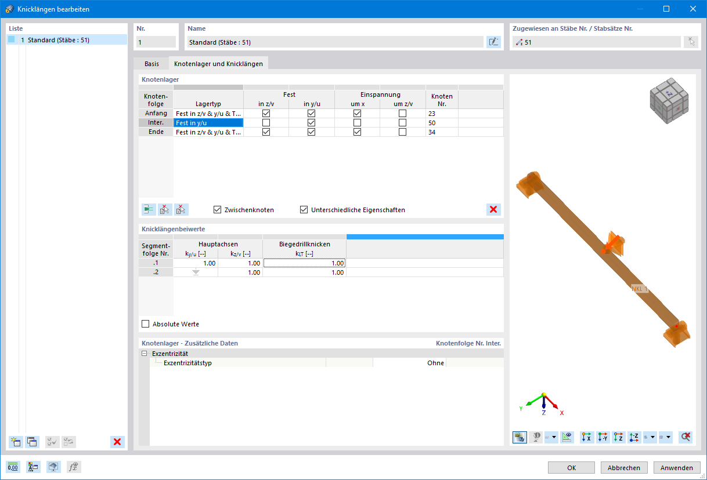Set the preview to view in -Y direction
The image size is (707, 480).
(x=603, y=437)
